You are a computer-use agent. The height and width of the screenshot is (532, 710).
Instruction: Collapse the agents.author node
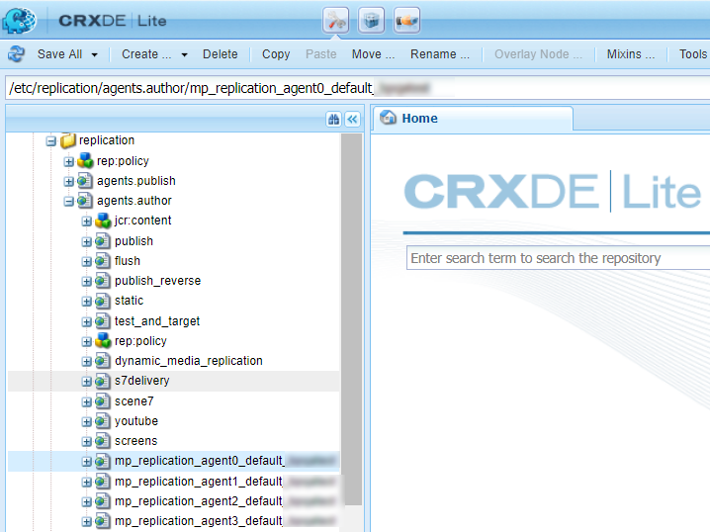click(x=69, y=202)
